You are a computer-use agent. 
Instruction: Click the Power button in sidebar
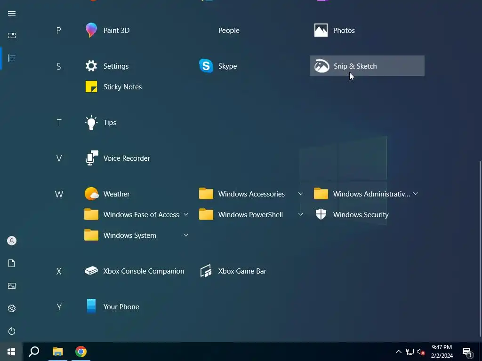click(12, 331)
